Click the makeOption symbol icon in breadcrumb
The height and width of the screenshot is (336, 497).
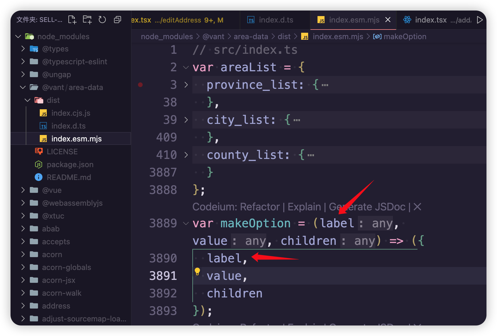377,37
